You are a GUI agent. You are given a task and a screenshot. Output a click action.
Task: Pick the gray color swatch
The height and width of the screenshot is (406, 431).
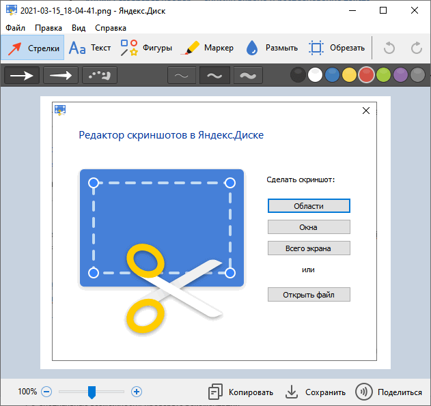417,74
